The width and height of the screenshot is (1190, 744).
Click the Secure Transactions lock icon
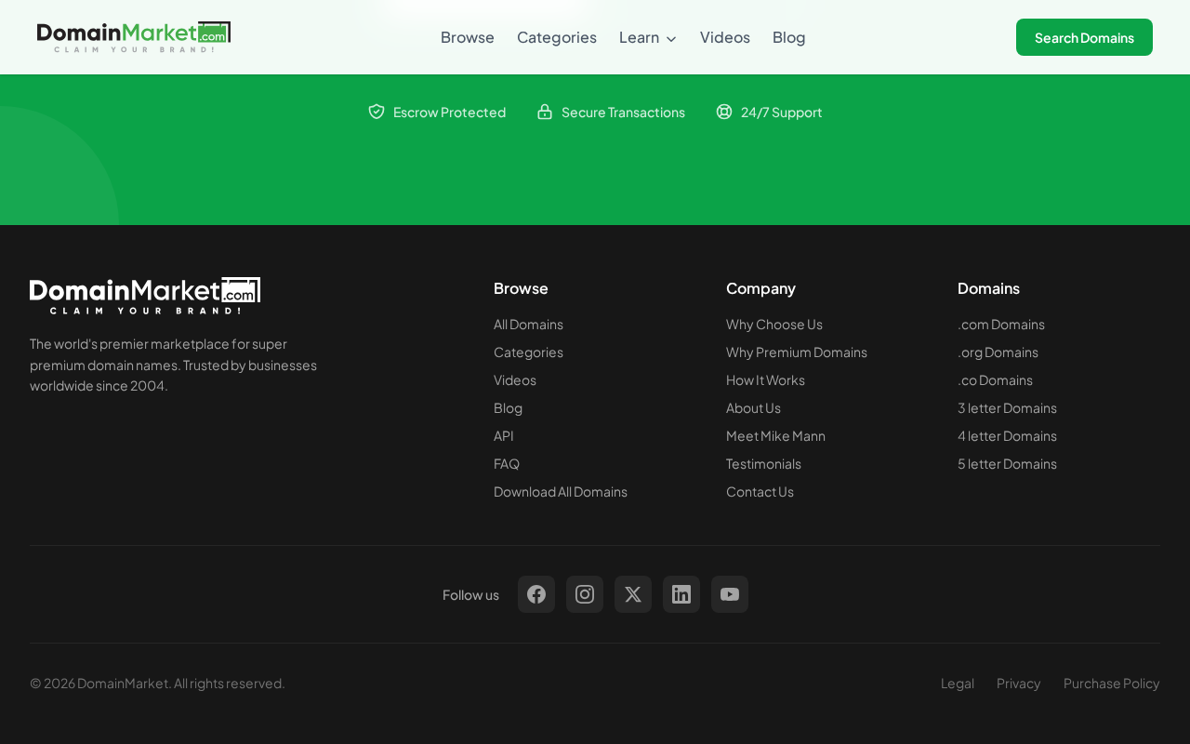coord(545,112)
